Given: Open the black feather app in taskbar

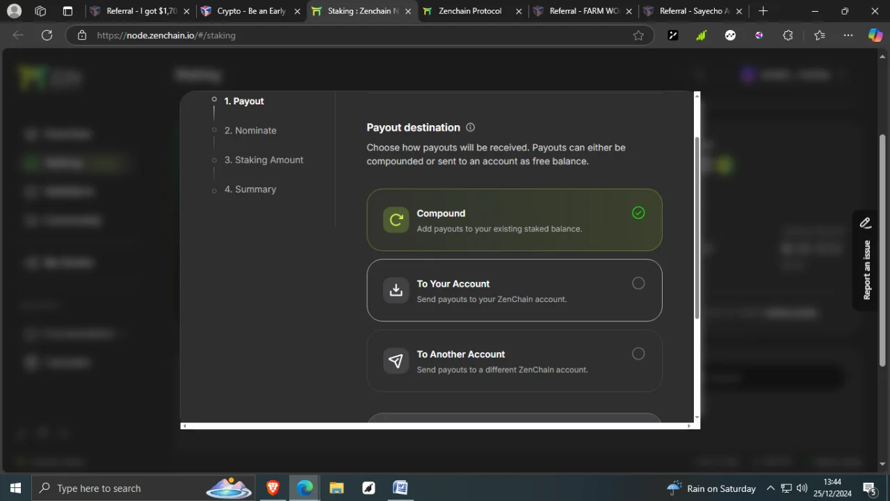Looking at the screenshot, I should click(369, 488).
